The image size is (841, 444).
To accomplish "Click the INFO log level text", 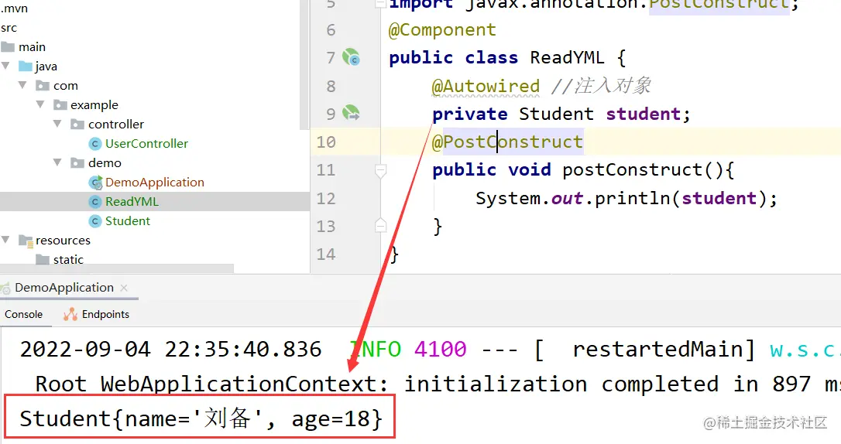I will pyautogui.click(x=376, y=350).
